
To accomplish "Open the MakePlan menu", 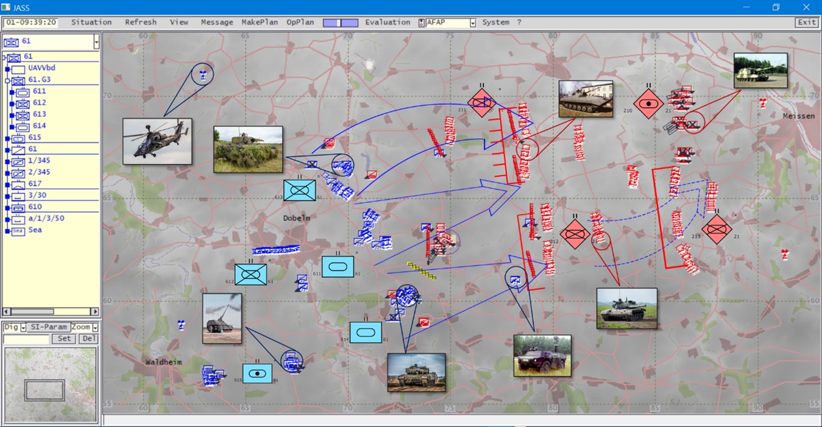I will click(x=260, y=22).
